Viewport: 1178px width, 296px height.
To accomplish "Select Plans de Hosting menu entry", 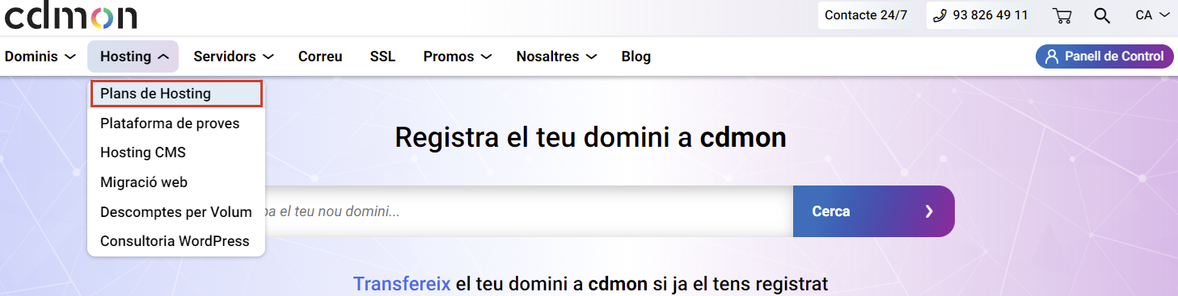I will tap(176, 94).
